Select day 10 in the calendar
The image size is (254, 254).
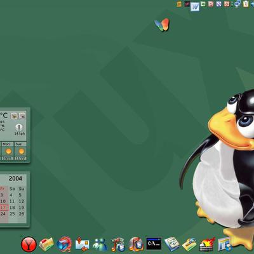[3, 201]
